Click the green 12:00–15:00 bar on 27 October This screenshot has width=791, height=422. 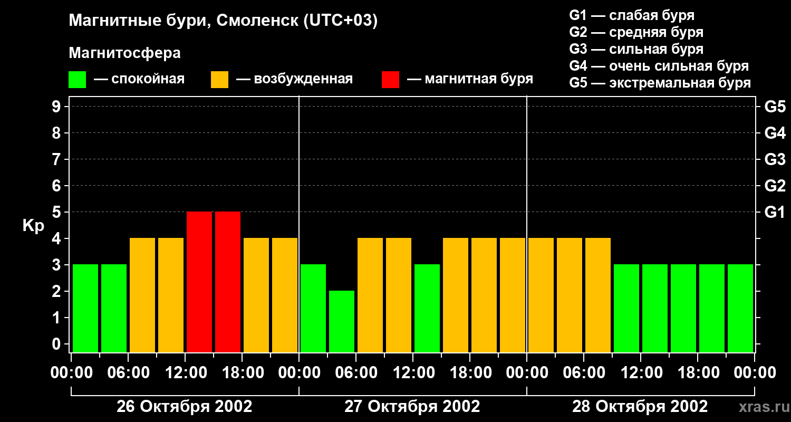point(427,308)
